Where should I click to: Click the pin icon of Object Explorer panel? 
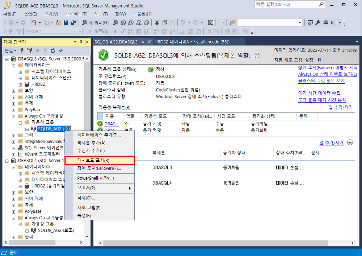click(81, 42)
